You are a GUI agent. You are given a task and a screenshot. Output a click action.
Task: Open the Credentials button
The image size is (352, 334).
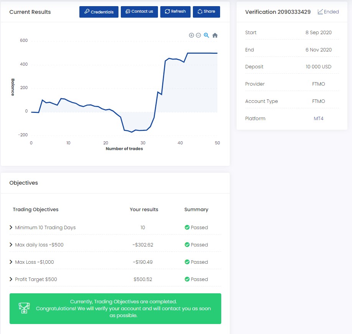99,12
